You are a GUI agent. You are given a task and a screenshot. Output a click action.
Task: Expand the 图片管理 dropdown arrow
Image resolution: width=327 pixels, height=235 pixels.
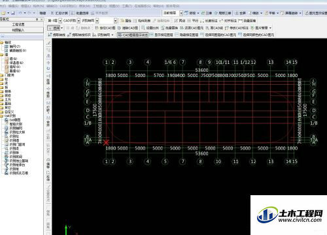[x=270, y=28]
